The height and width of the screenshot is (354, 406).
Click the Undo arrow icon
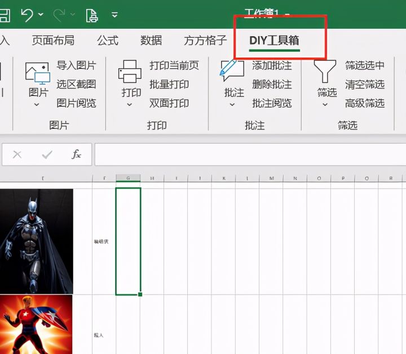[27, 15]
